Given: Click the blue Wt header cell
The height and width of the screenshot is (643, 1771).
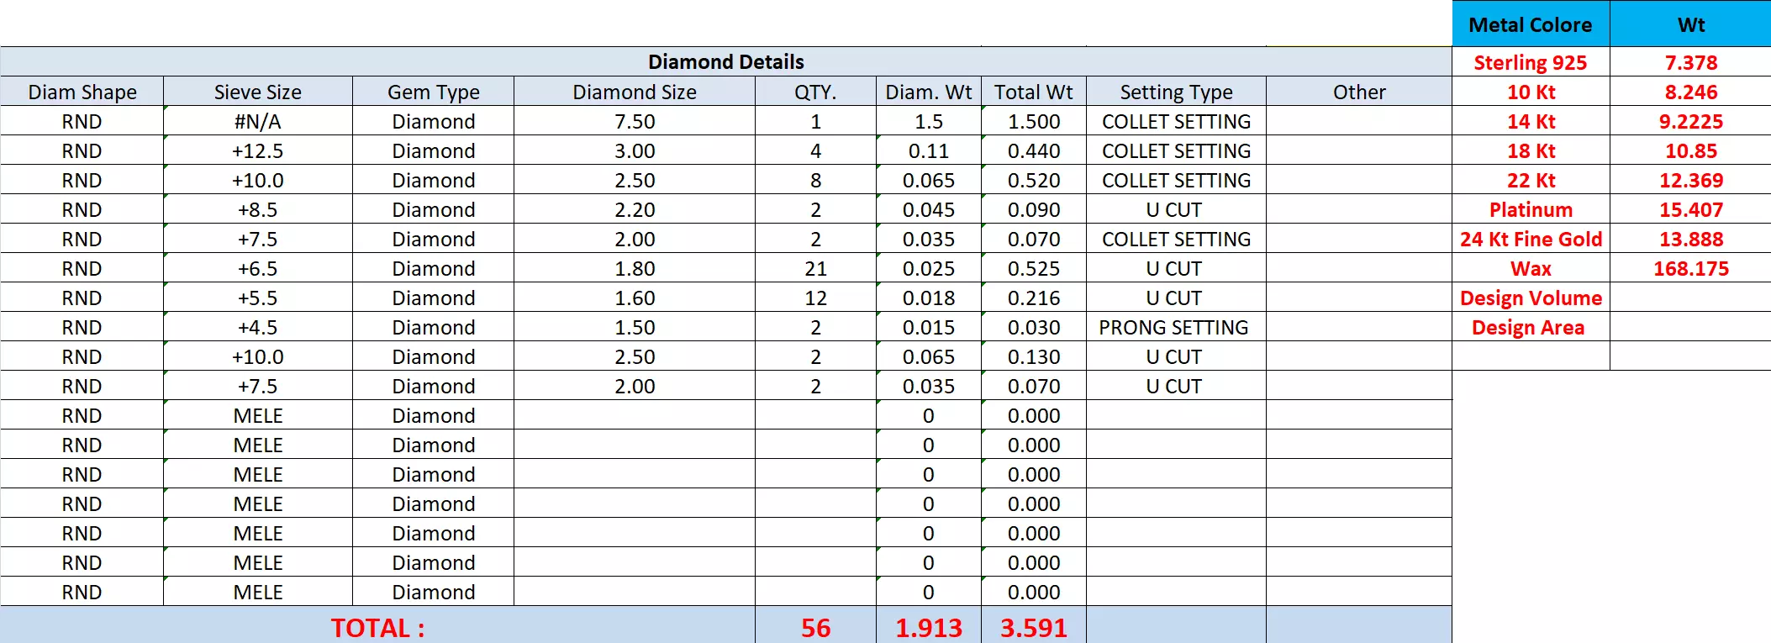Looking at the screenshot, I should (1690, 25).
